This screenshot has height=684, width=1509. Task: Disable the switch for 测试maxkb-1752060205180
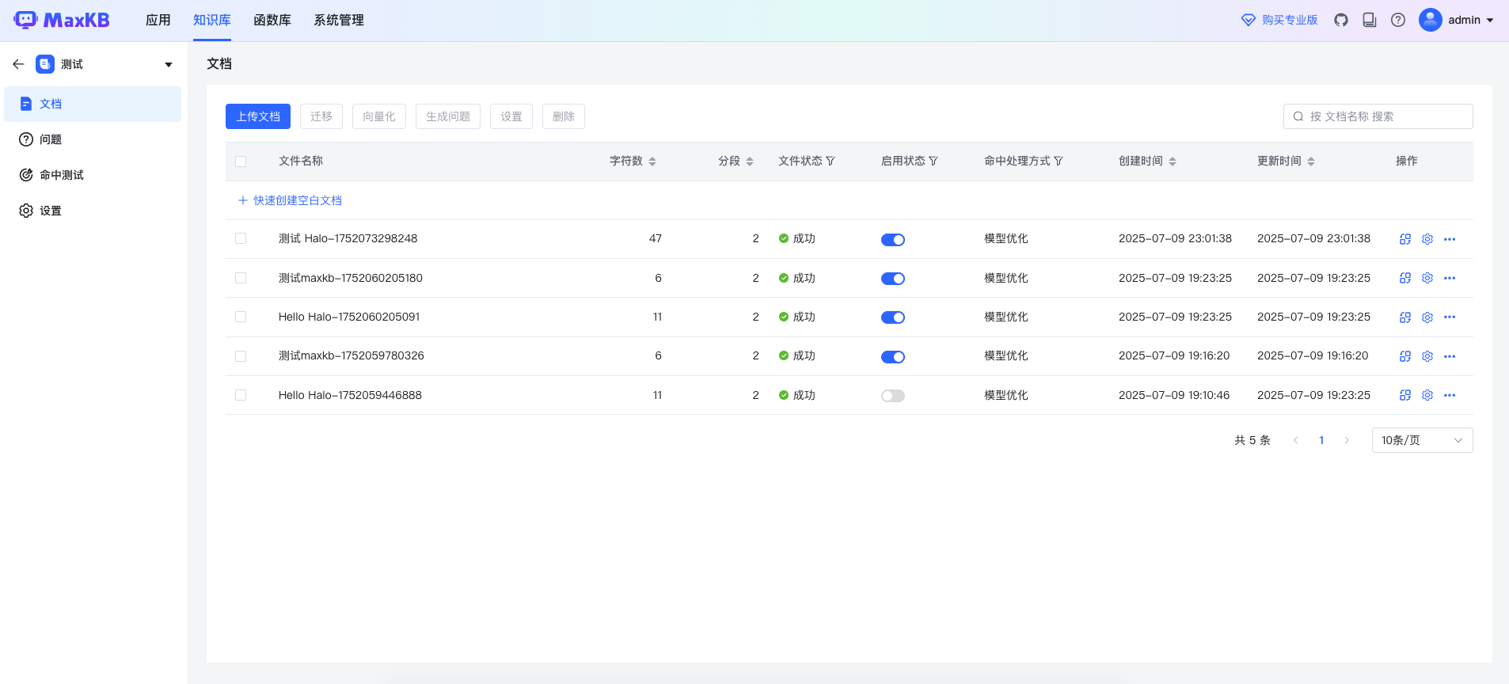pos(893,279)
